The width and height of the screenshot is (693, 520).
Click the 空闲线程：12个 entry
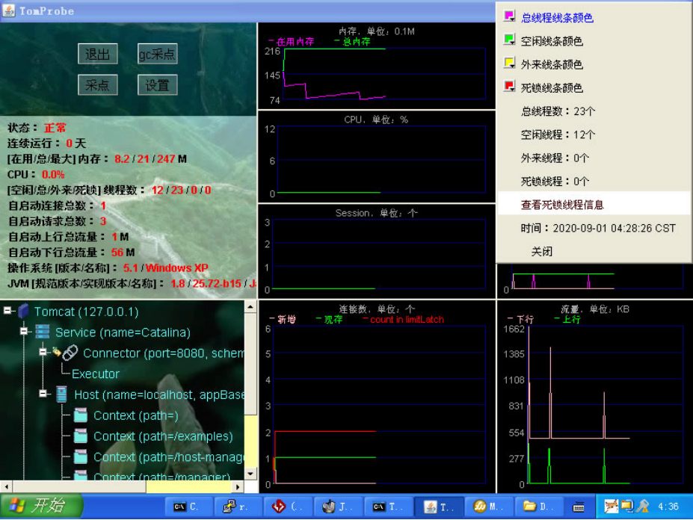(x=594, y=134)
